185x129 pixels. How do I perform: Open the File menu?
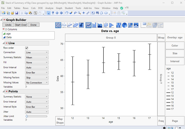tap(3, 8)
